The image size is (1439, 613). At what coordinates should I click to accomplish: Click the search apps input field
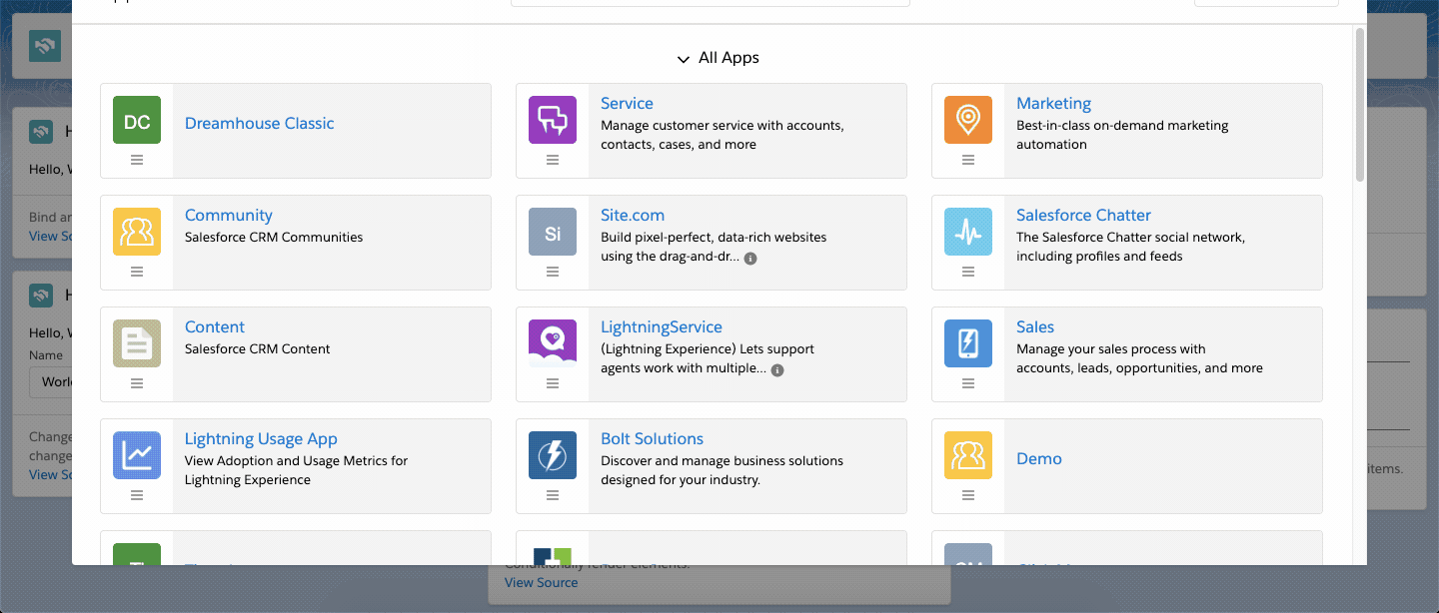711,3
